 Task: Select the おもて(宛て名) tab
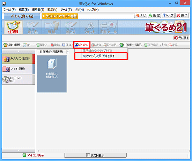point(22,16)
